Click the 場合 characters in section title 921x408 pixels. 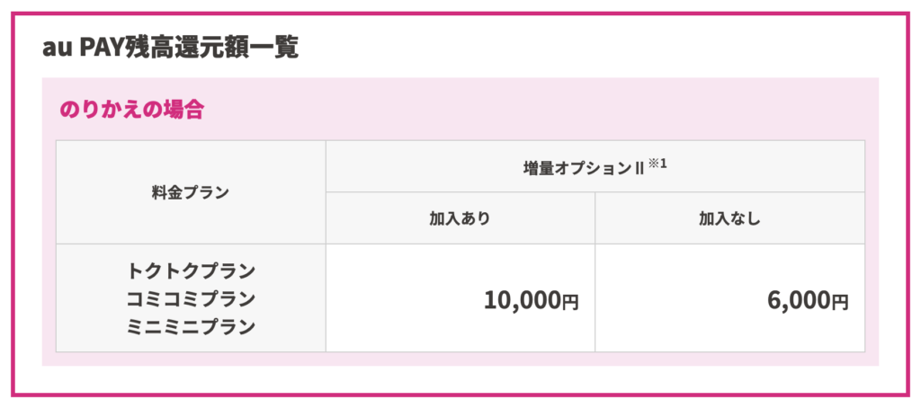click(x=183, y=110)
